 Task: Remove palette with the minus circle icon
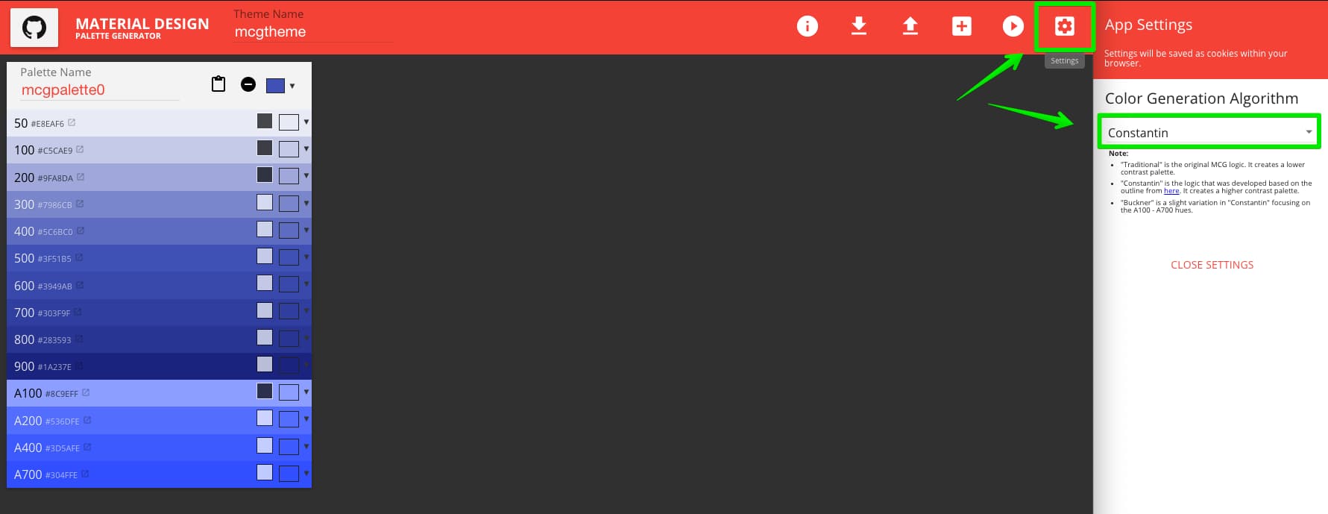(248, 84)
